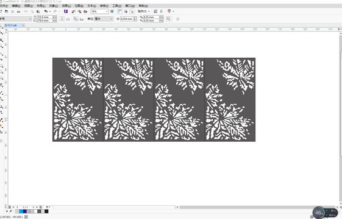Select the Interactive Fill tool
342x219 pixels.
click(1, 126)
